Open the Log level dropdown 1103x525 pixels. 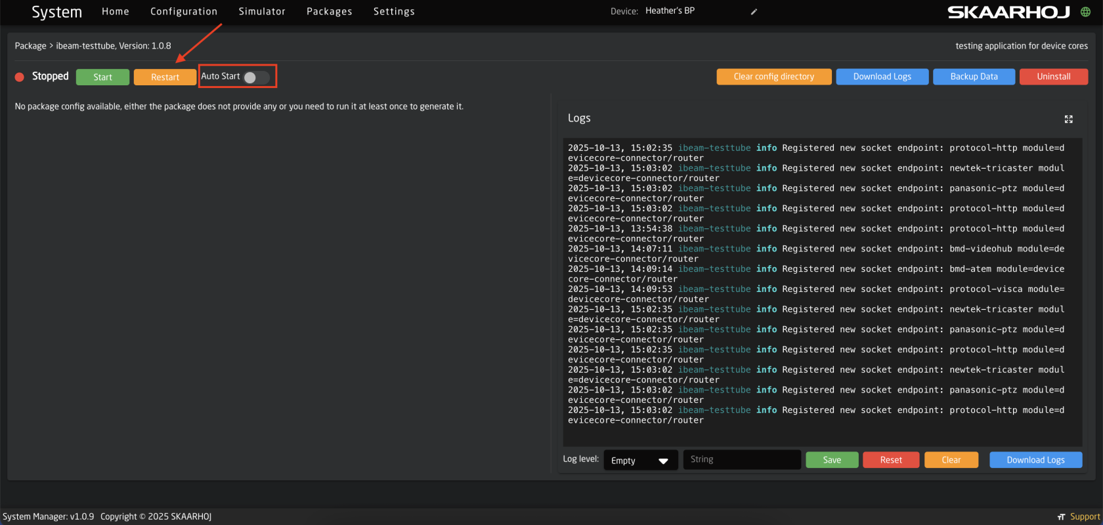(x=640, y=460)
